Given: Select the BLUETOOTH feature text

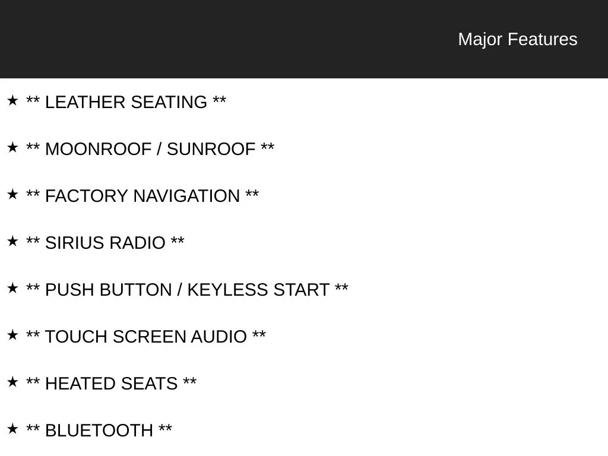Looking at the screenshot, I should pyautogui.click(x=99, y=431).
